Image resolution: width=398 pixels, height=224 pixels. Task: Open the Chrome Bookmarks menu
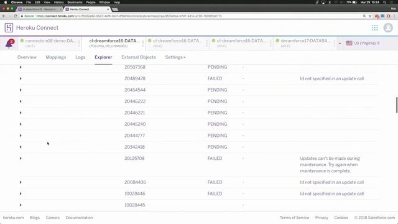75,2
